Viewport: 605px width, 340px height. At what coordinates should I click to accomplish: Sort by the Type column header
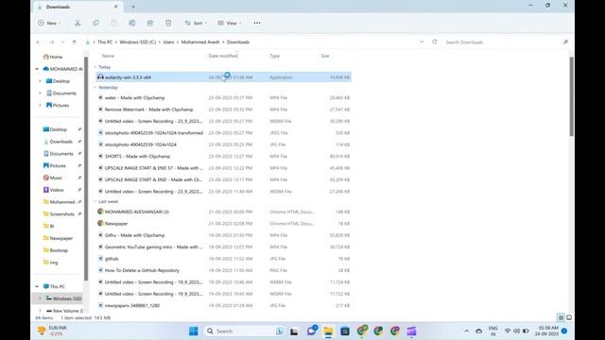pos(275,56)
